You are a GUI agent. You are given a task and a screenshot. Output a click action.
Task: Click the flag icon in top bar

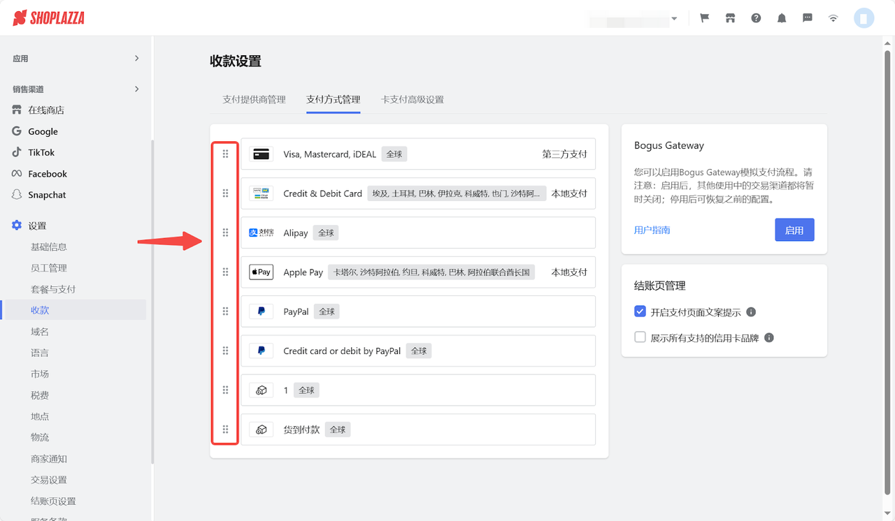point(704,18)
